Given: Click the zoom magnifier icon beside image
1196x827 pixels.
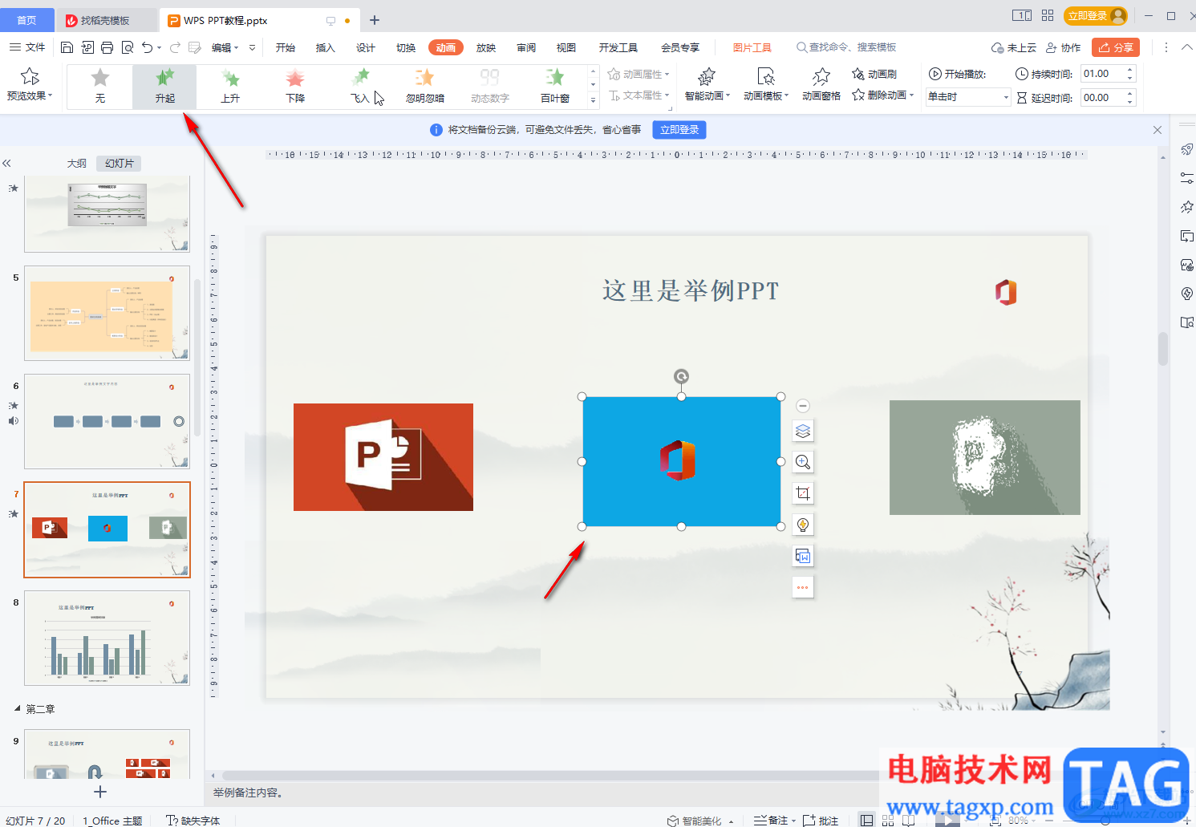Looking at the screenshot, I should tap(803, 462).
